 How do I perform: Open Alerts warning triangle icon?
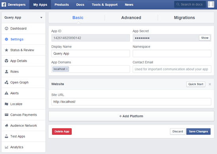click(x=6, y=93)
